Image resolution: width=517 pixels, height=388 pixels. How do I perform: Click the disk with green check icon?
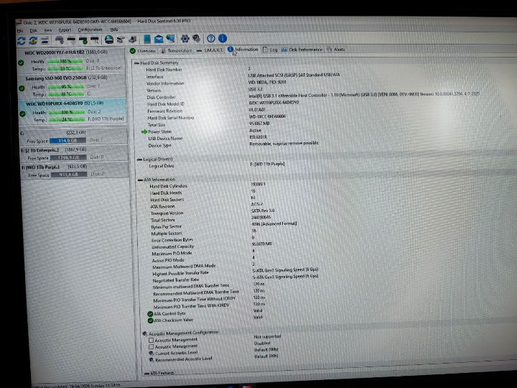(x=83, y=40)
